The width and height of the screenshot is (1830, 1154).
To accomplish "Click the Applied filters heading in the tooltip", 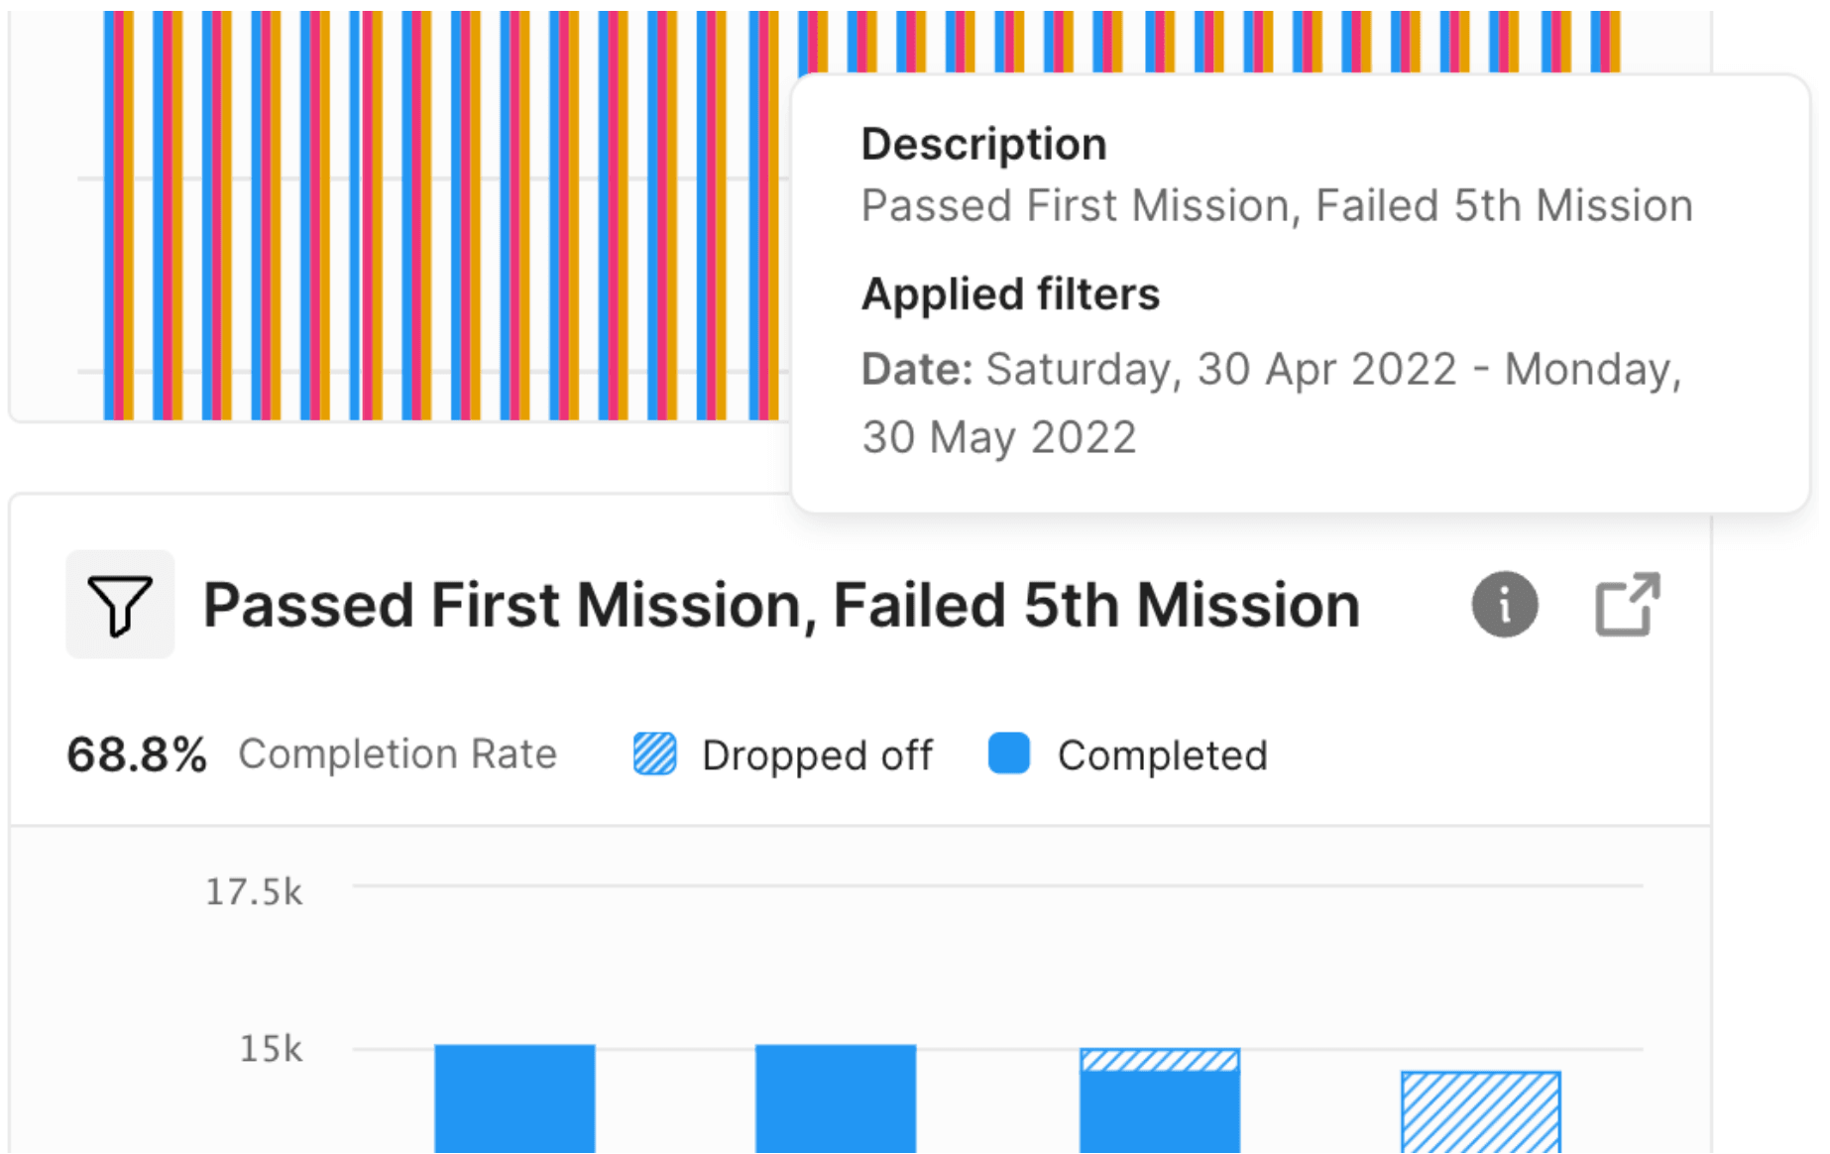I will coord(1010,294).
